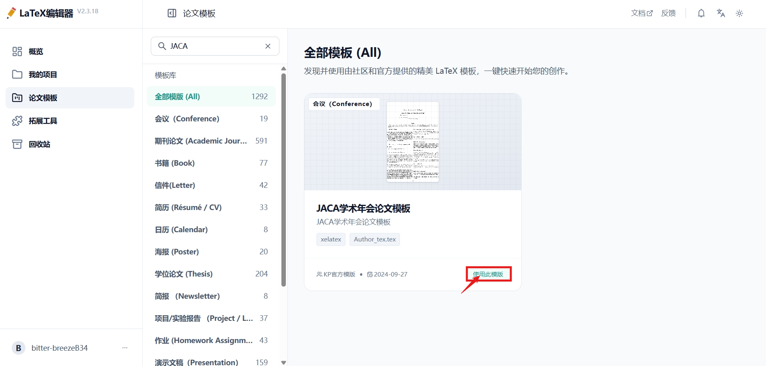Toggle the light/dark theme sun icon
766x366 pixels.
click(739, 13)
